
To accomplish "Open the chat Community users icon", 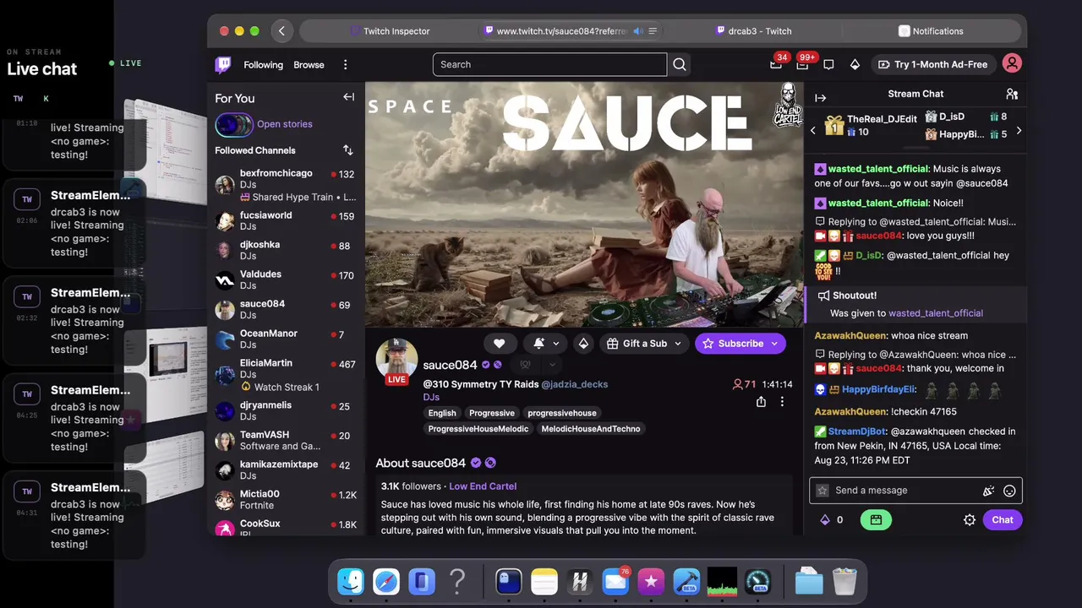I will 1012,94.
